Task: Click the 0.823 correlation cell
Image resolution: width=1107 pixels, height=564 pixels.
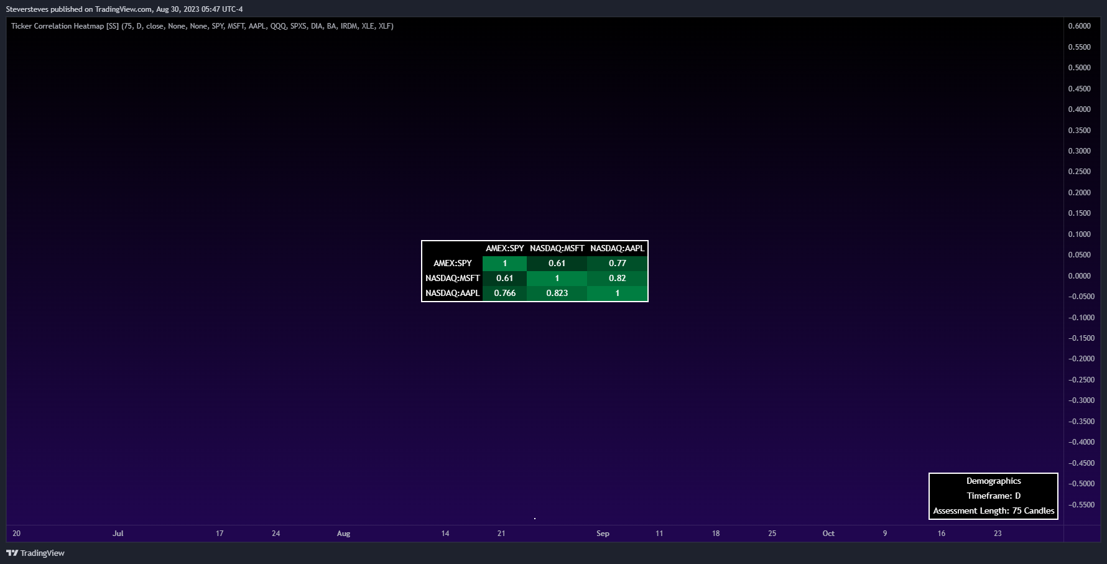Action: [x=557, y=293]
